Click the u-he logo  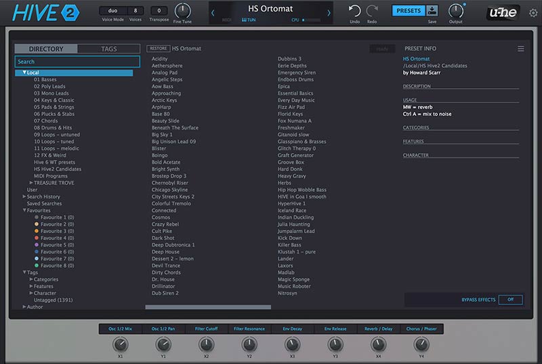click(x=503, y=12)
